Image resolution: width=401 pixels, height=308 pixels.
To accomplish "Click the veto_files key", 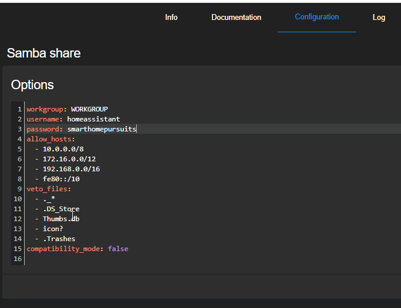I will click(x=48, y=189).
